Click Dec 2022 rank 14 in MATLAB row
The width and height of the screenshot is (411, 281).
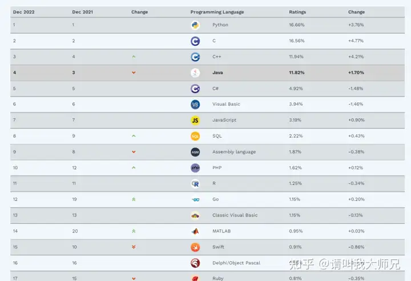[x=15, y=231]
